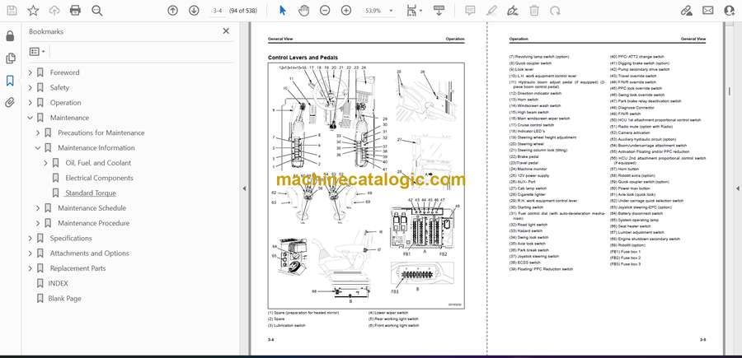Screen dimensions: 742x358
Task: Select the Maintenance Schedule bookmark label
Action: click(x=92, y=208)
